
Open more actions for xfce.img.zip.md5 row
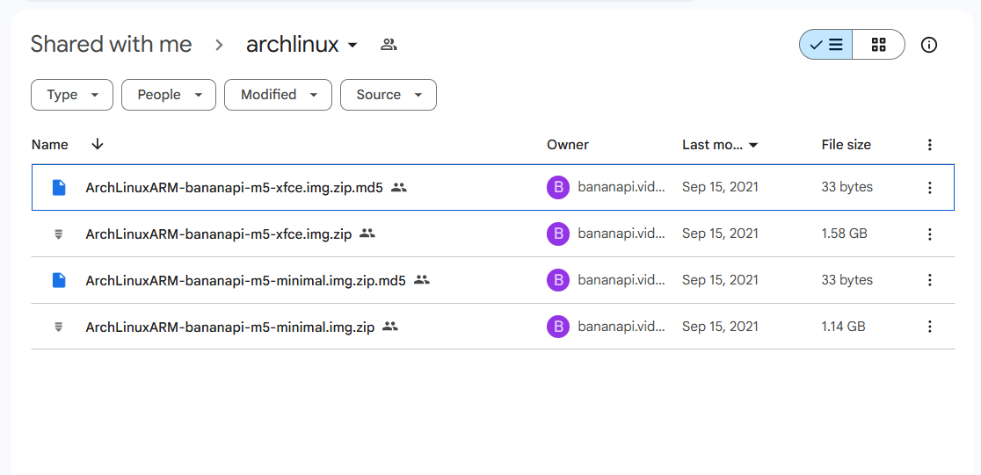click(930, 187)
